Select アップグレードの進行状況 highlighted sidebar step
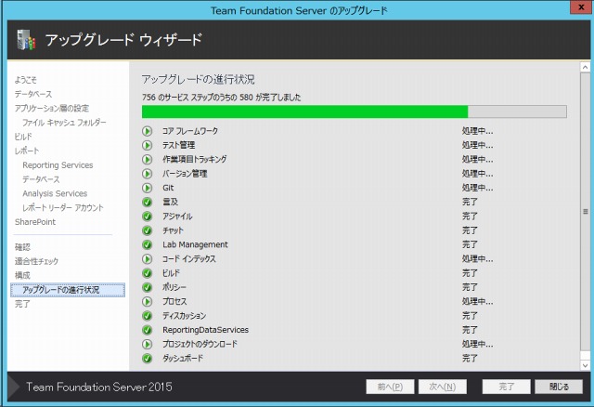This screenshot has width=594, height=407. point(68,290)
